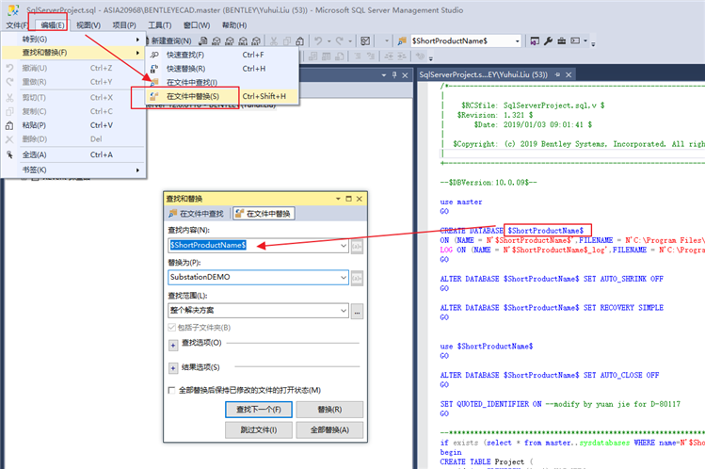Viewport: 705px width, 469px height.
Task: Select 在文件中替换 from the submenu
Action: [192, 96]
